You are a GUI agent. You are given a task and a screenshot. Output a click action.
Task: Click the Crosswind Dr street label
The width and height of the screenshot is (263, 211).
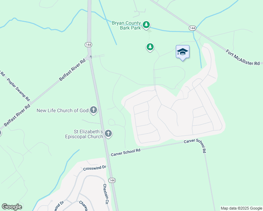pyautogui.click(x=95, y=168)
